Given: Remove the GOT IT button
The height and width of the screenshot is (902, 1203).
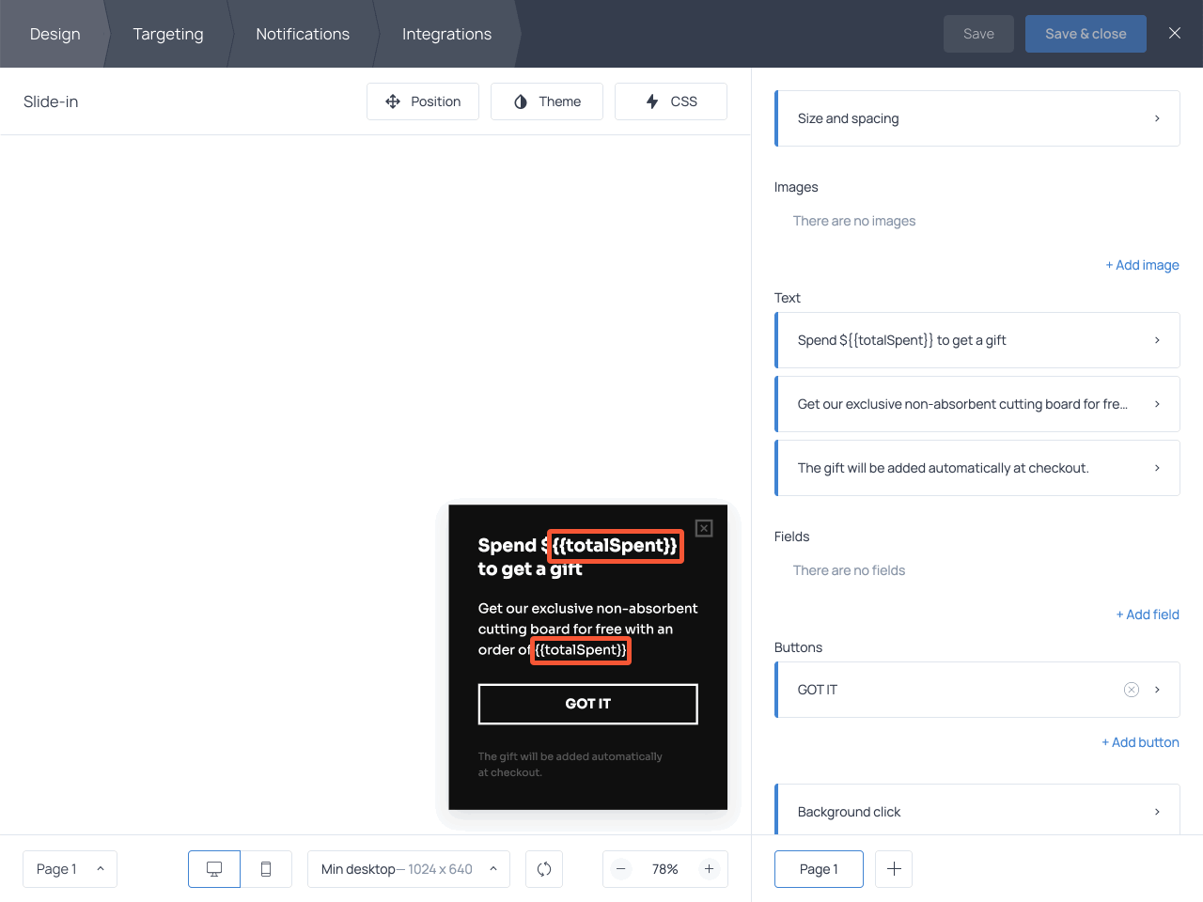Looking at the screenshot, I should (1132, 689).
